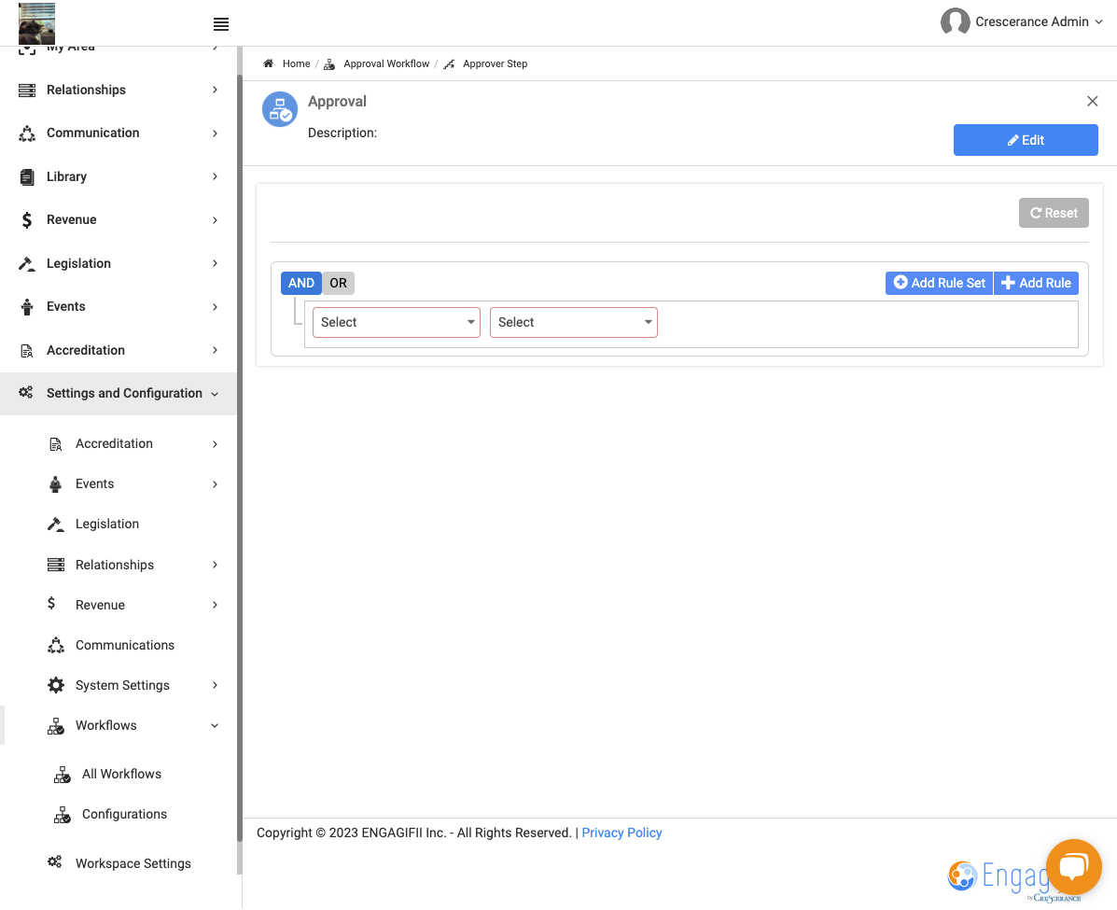Expand the Revenue main menu chevron
The height and width of the screenshot is (910, 1117).
(x=216, y=220)
